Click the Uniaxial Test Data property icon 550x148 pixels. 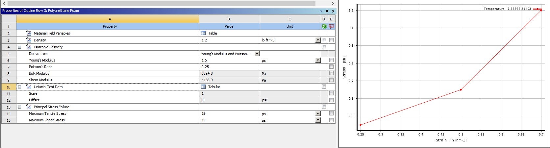pos(29,87)
